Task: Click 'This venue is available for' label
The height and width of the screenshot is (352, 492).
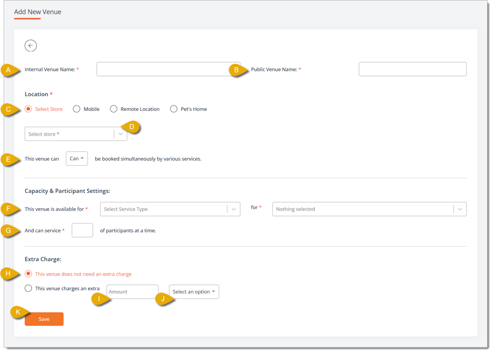Action: [54, 209]
